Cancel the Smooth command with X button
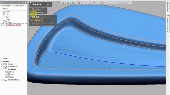 (x=48, y=4)
